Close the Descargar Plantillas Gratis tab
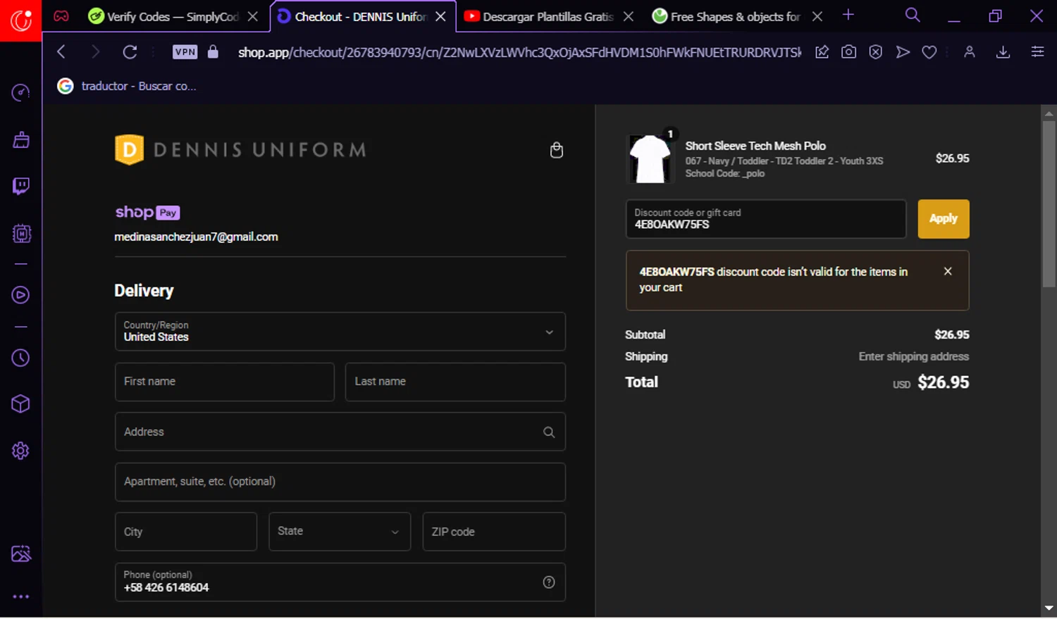Viewport: 1057px width, 619px height. coord(629,16)
